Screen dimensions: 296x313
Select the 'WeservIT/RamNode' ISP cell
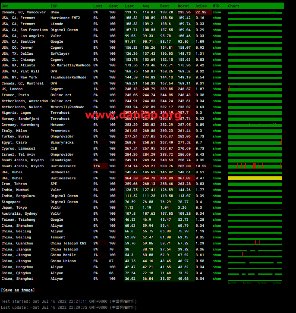click(x=67, y=107)
